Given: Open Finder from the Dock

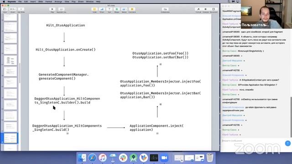Looking at the screenshot, I should pos(82,158).
